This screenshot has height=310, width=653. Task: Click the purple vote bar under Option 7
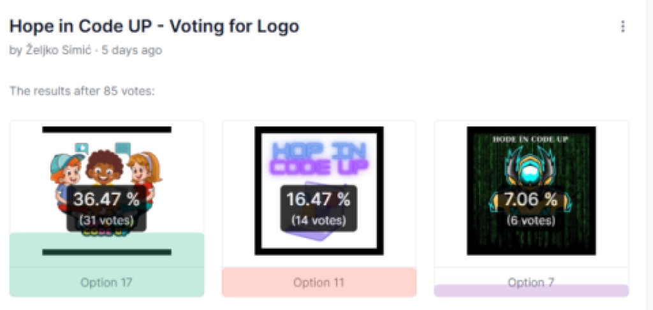531,292
